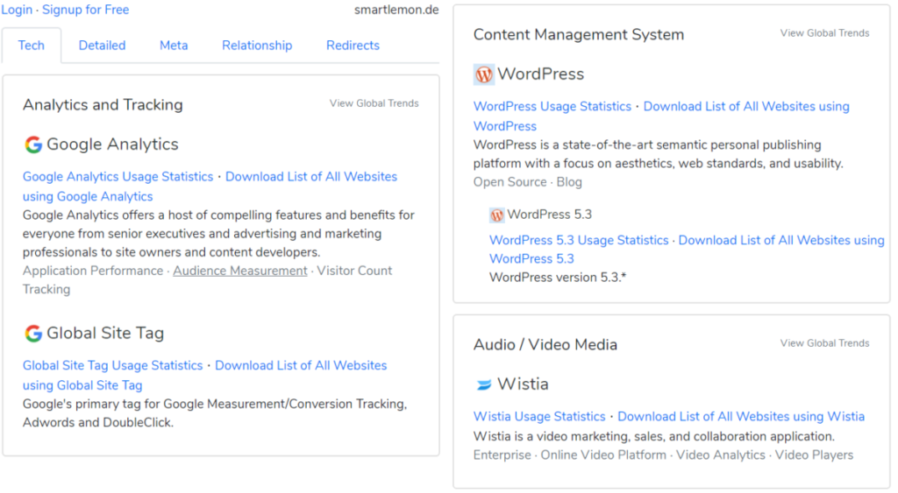
Task: Click the WordPress heading text
Action: [x=540, y=74]
